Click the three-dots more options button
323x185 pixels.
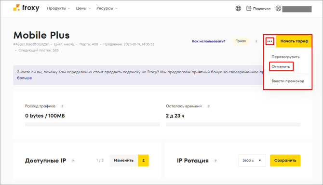coord(269,41)
